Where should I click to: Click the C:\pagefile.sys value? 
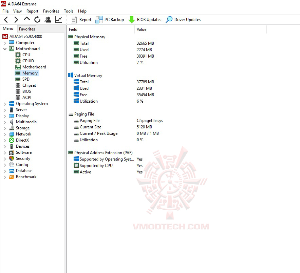(x=150, y=121)
